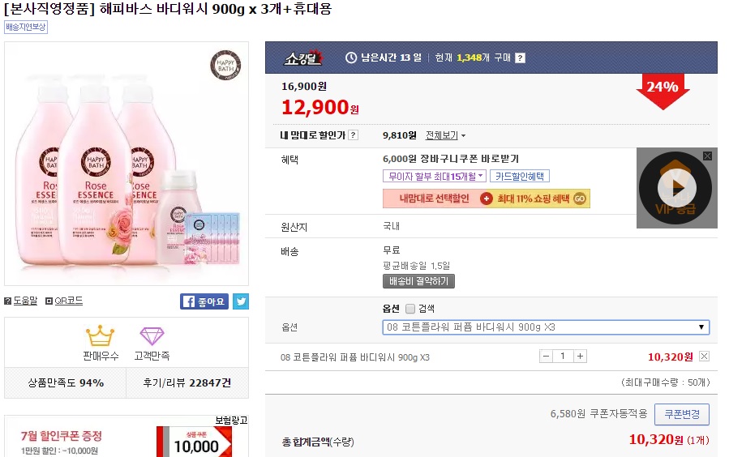
Task: Close the VIP 등급 floating banner
Action: coord(707,155)
